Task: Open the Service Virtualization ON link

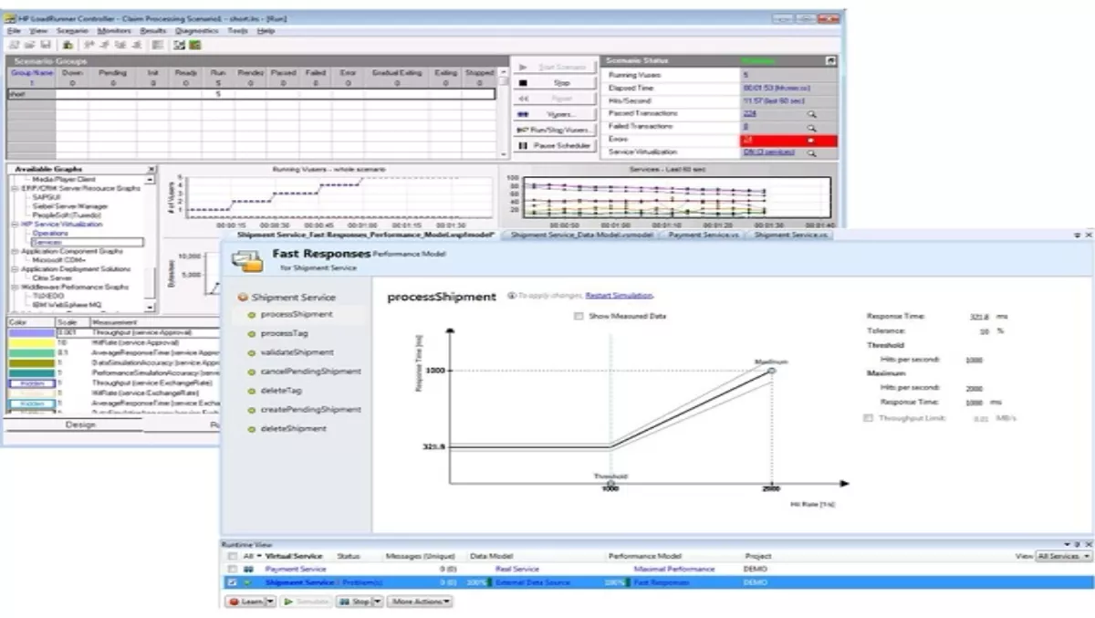Action: 768,152
